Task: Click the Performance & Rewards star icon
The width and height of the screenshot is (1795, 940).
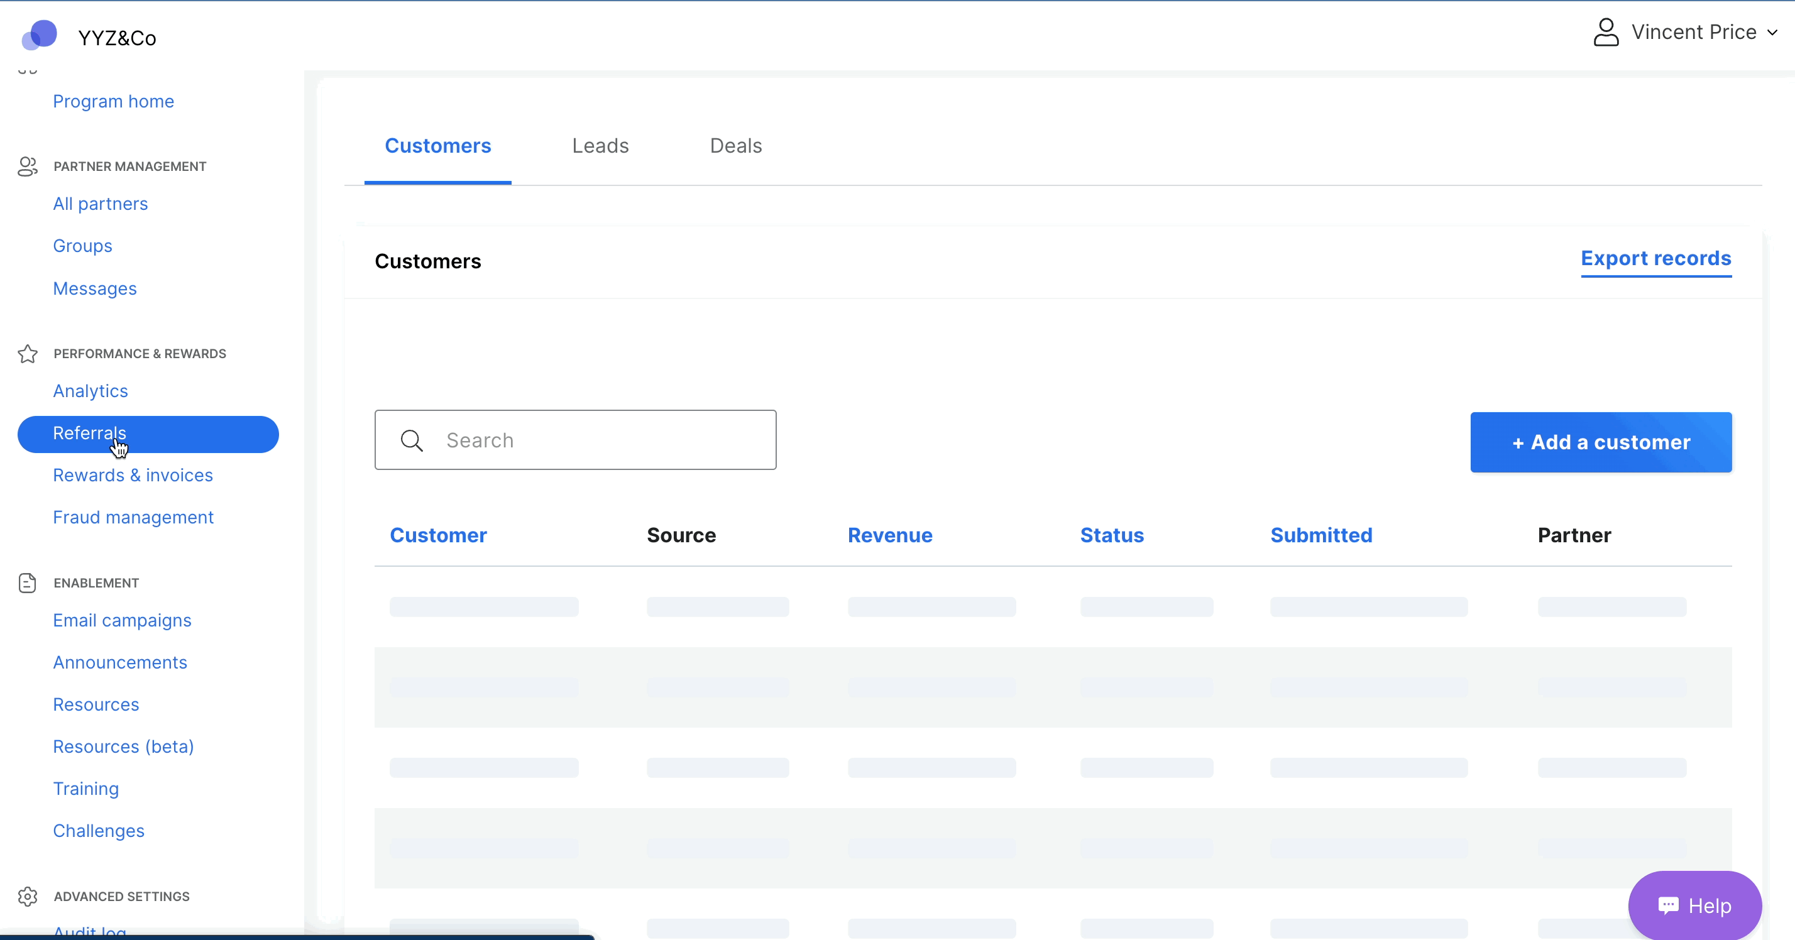Action: click(27, 354)
